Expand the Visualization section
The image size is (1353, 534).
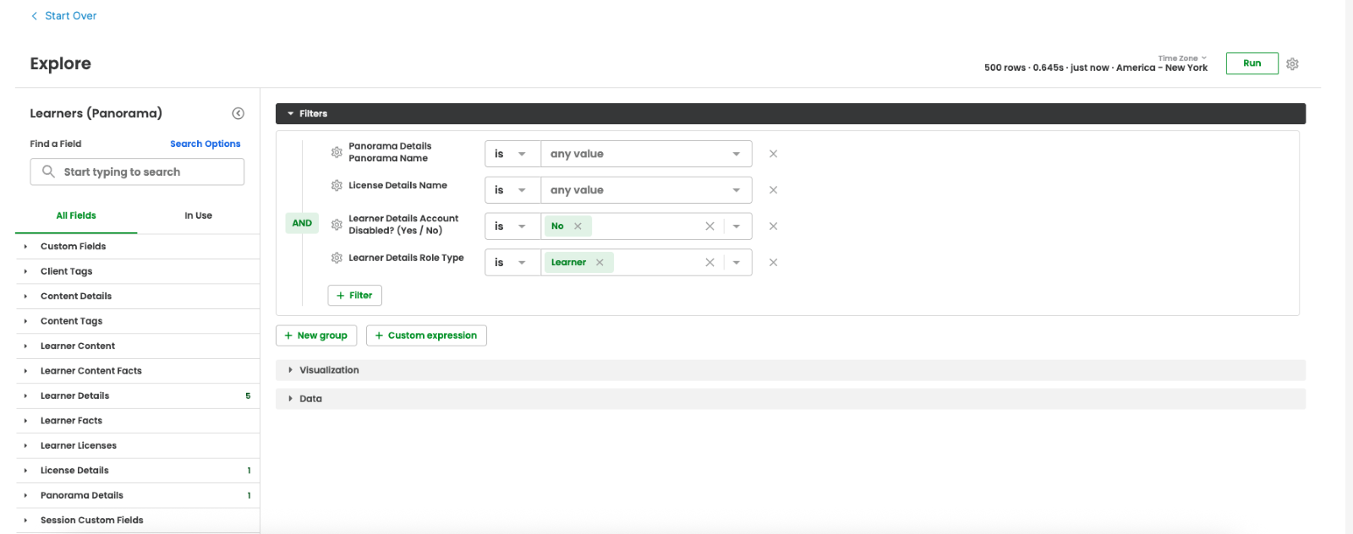[x=791, y=370]
